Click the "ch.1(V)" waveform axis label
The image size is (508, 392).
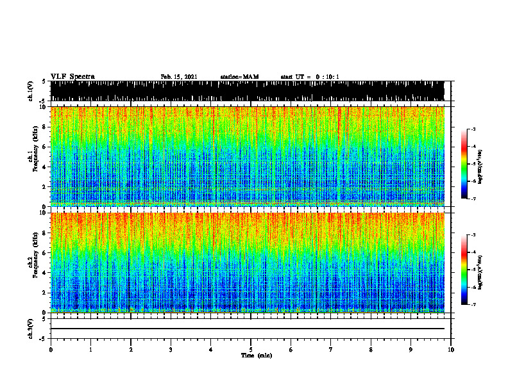click(31, 91)
